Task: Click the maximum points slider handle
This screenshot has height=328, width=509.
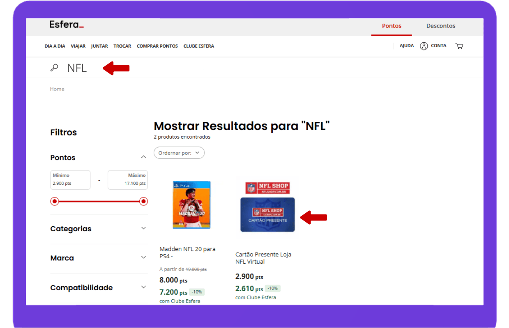Action: point(143,201)
